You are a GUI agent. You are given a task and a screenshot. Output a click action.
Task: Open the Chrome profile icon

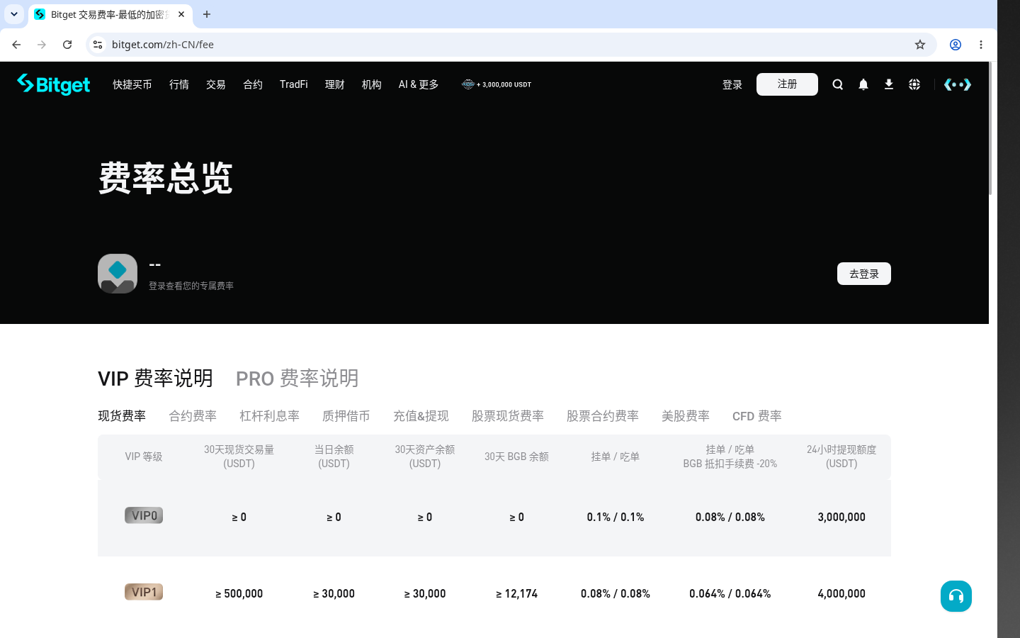pyautogui.click(x=956, y=45)
